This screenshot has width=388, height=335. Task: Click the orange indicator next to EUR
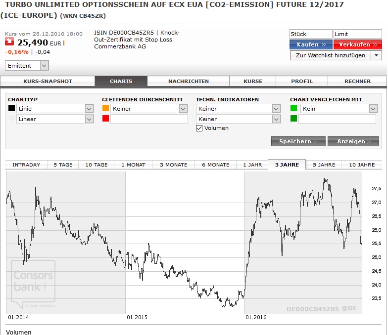click(64, 43)
